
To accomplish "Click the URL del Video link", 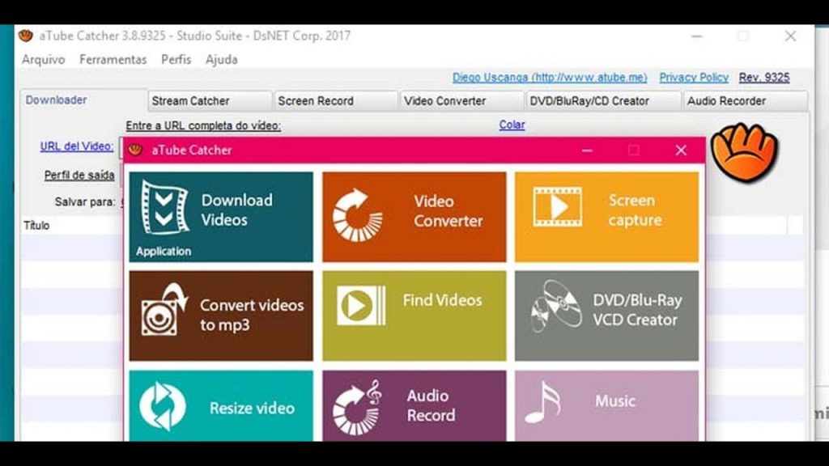I will pos(77,146).
